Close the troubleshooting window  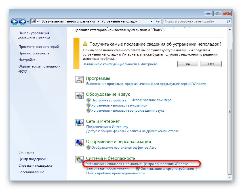pyautogui.click(x=227, y=14)
